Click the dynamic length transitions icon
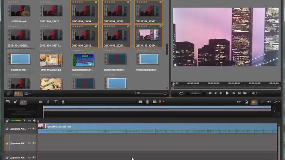The image size is (285, 160). [x=246, y=102]
